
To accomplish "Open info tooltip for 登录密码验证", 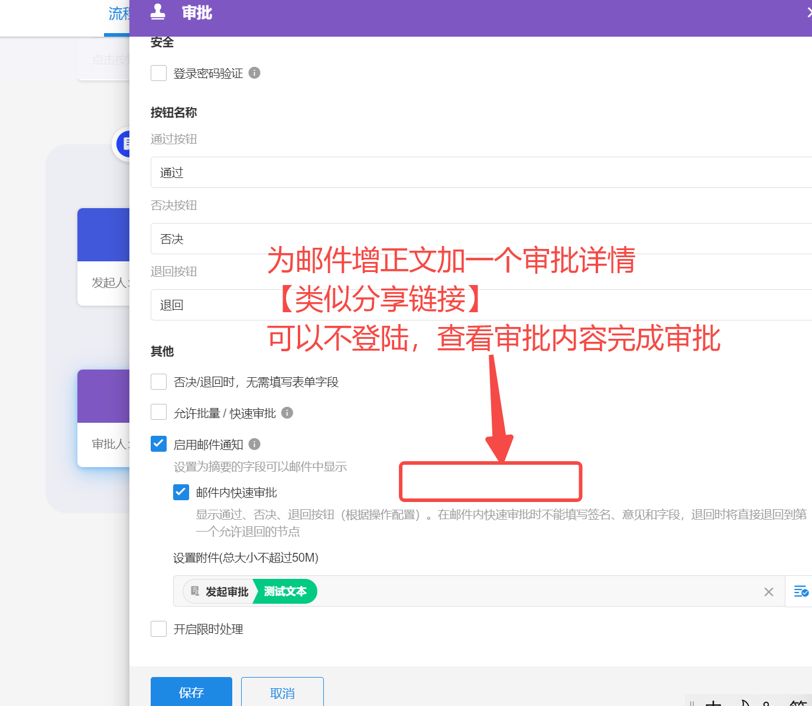I will [x=255, y=73].
